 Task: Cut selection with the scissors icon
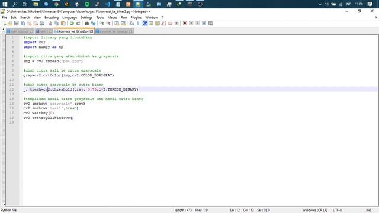pos(50,24)
